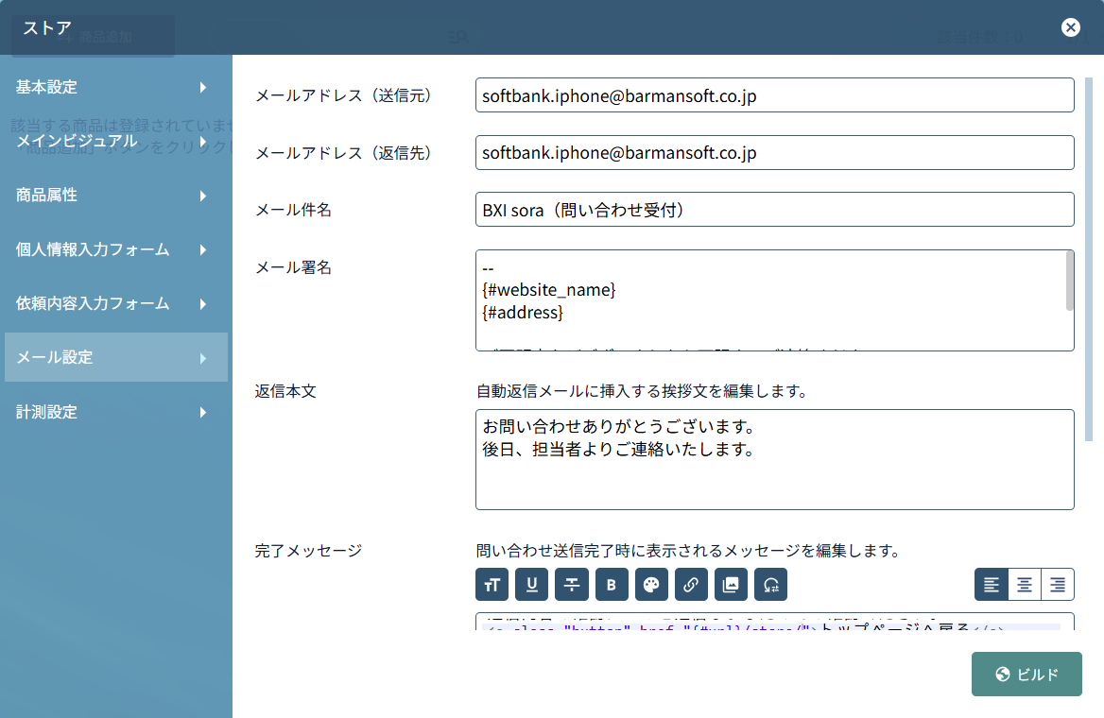The width and height of the screenshot is (1104, 718).
Task: Expand the 基本設定 arrow
Action: point(203,87)
